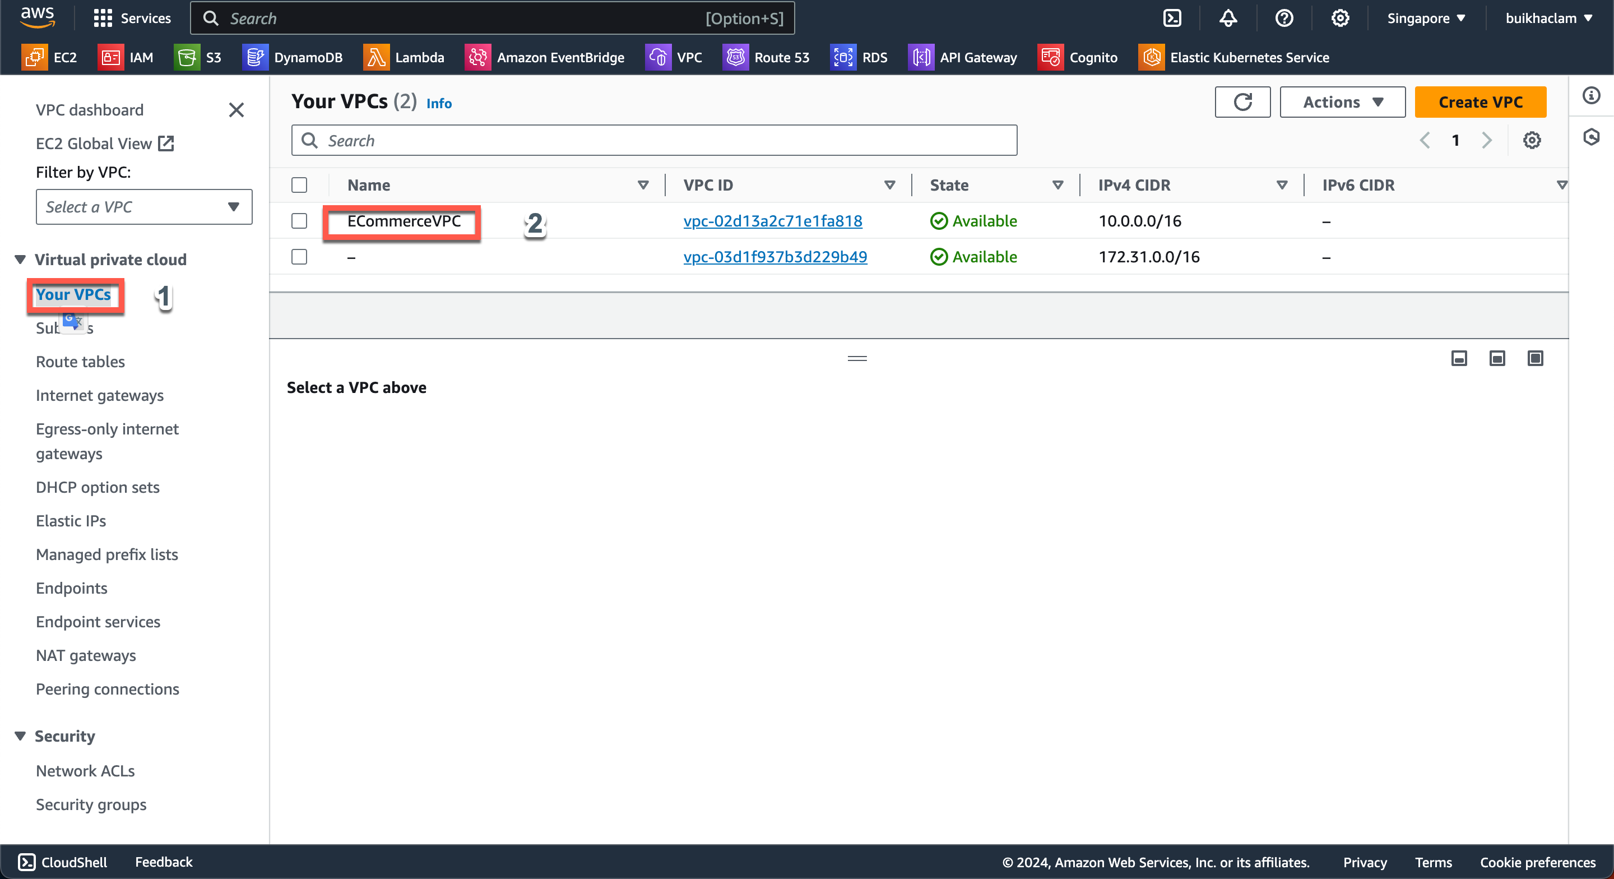Focus the AWS global search box
Viewport: 1614px width, 879px height.
(493, 18)
